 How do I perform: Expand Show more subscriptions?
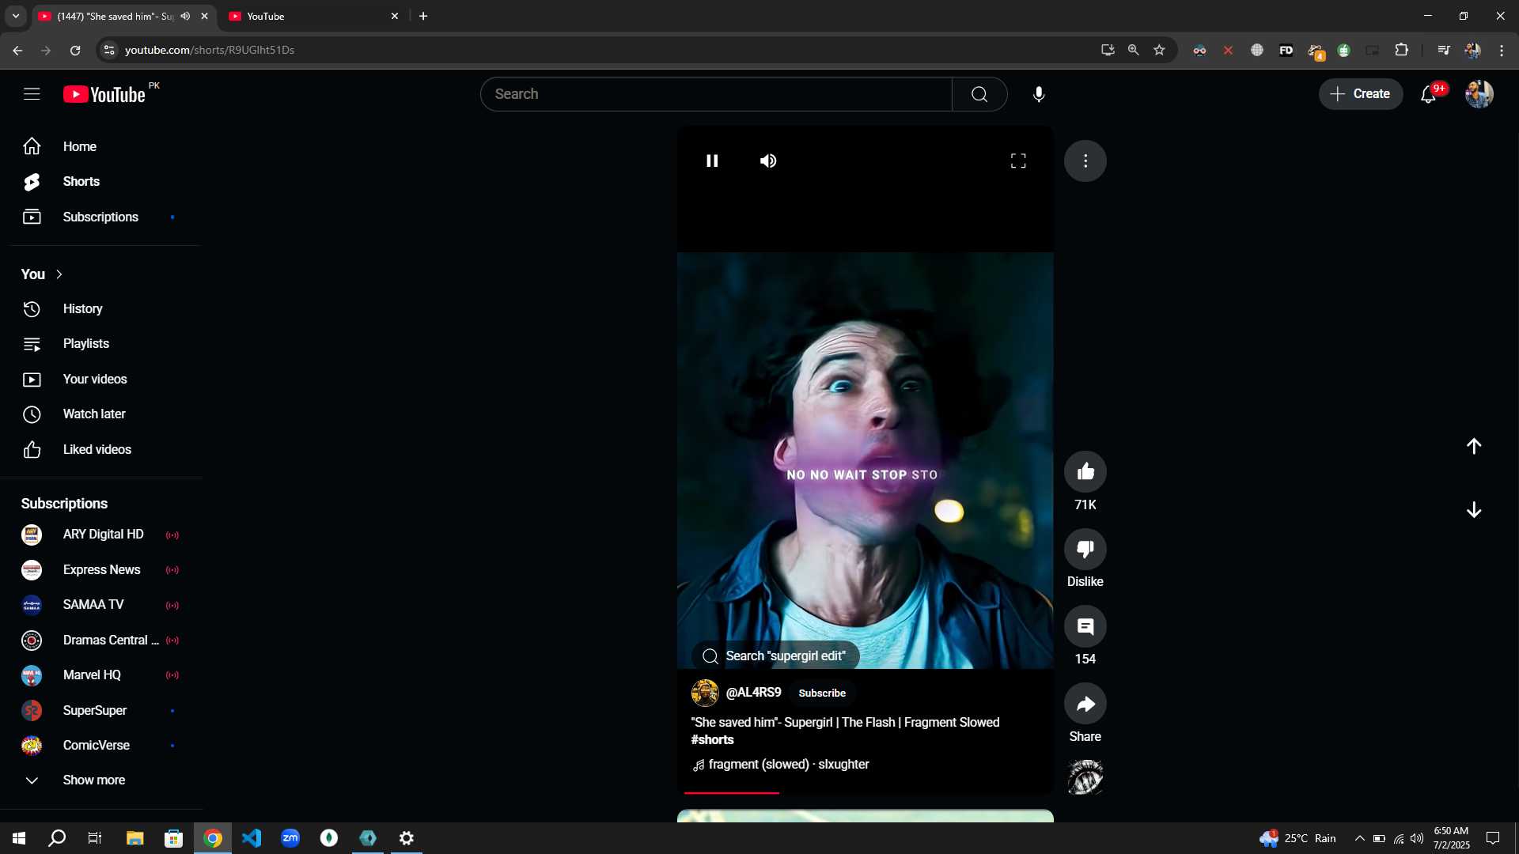tap(101, 780)
